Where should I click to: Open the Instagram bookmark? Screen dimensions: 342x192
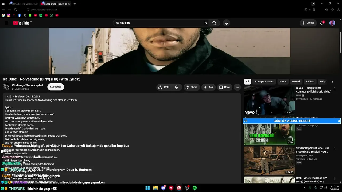(x=9, y=15)
